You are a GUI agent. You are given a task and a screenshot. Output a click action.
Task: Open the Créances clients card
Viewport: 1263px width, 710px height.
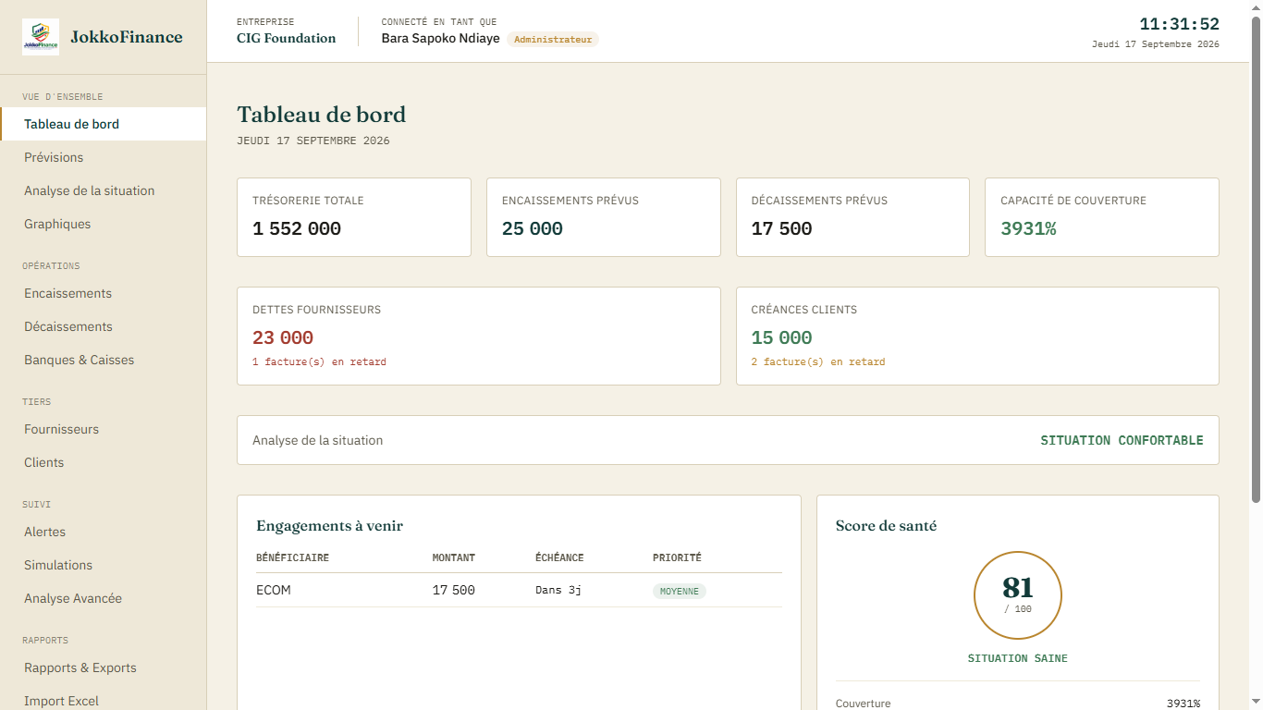coord(977,336)
